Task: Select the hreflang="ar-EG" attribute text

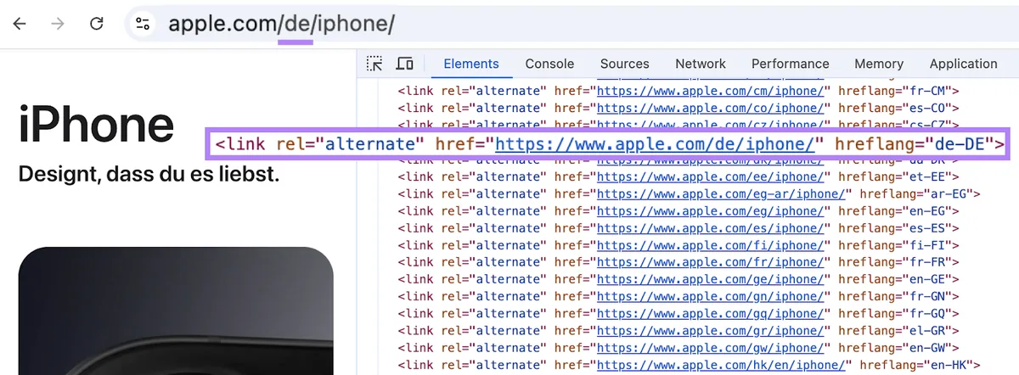Action: [916, 193]
